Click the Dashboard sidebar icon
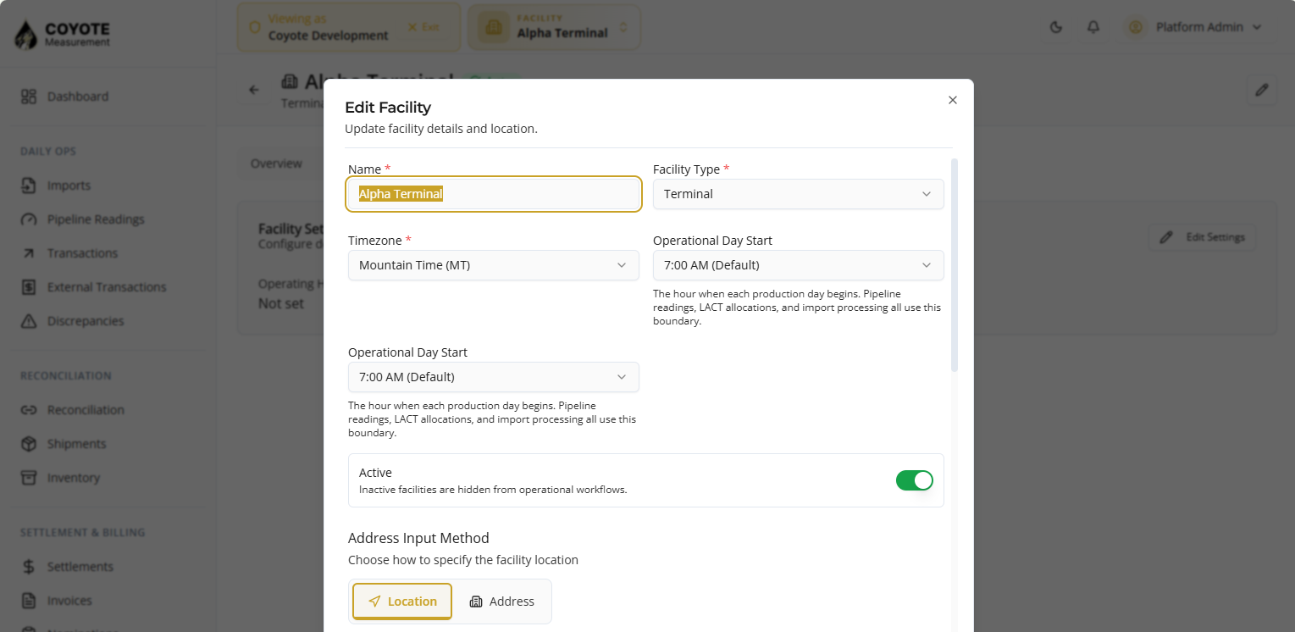Viewport: 1295px width, 632px height. pos(29,97)
